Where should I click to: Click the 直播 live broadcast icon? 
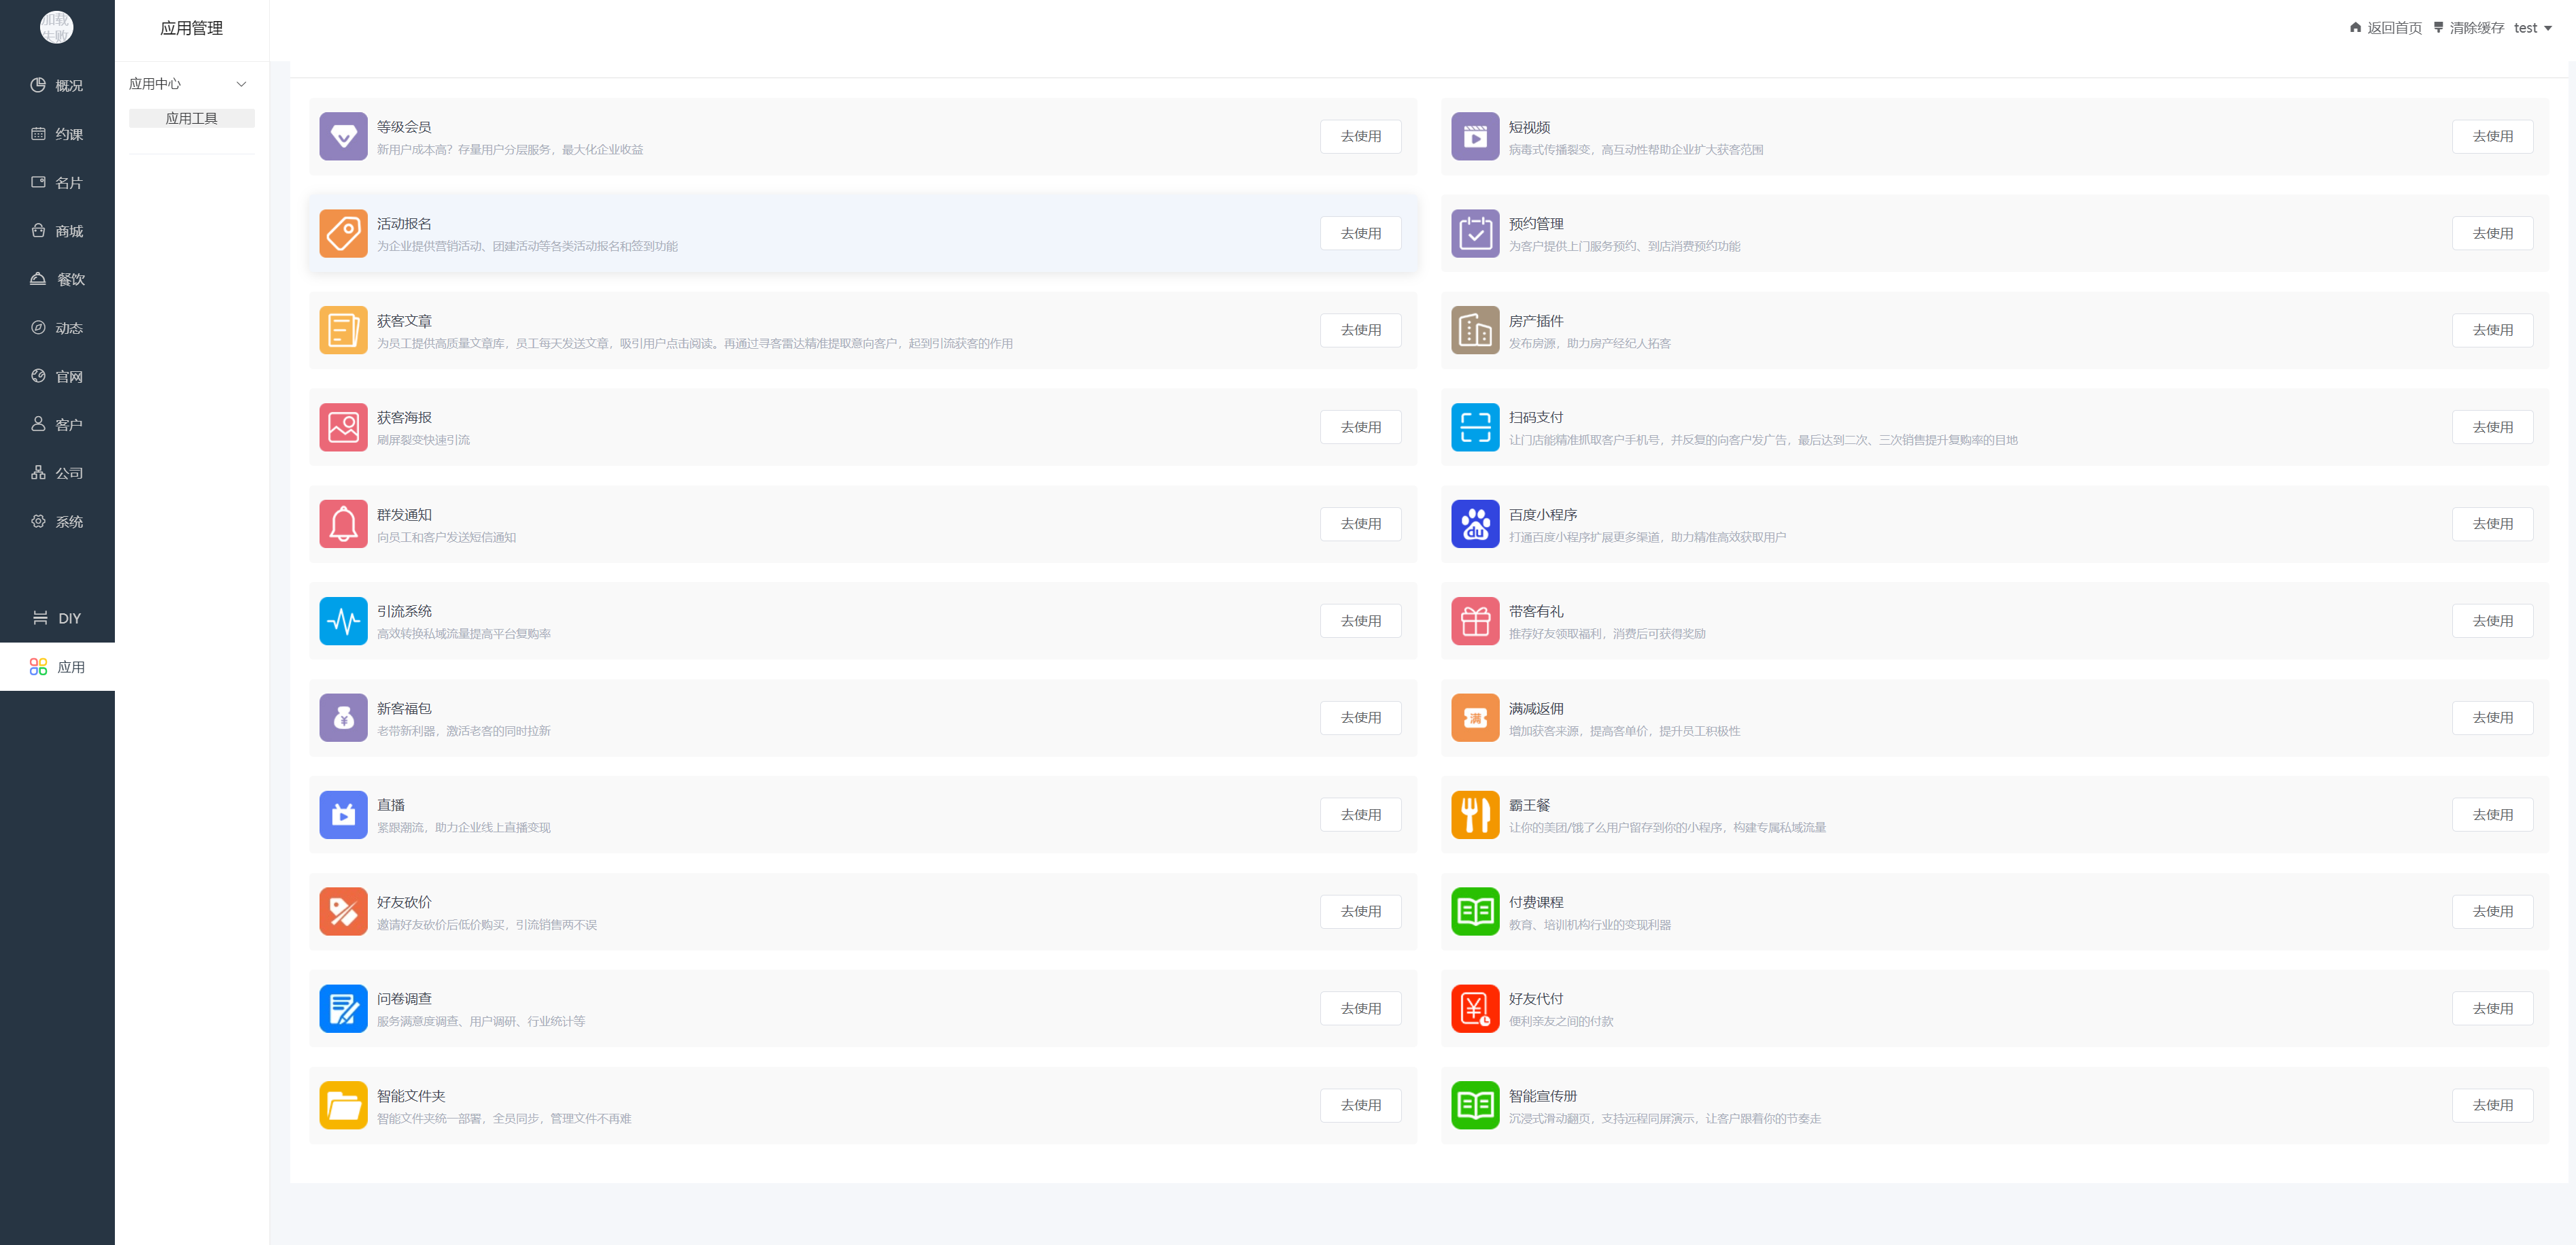tap(343, 814)
